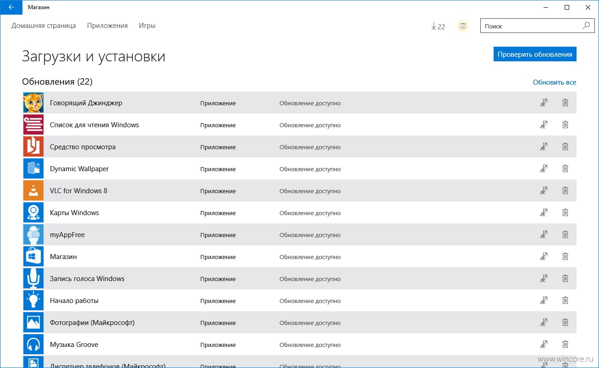Select Запись голоса Windows app name

click(x=87, y=279)
